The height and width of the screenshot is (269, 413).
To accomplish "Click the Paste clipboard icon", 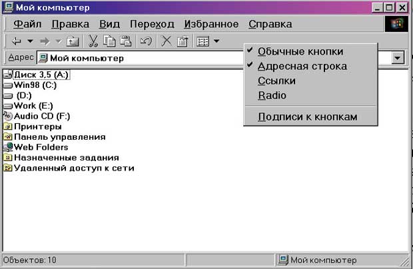I will coord(126,41).
